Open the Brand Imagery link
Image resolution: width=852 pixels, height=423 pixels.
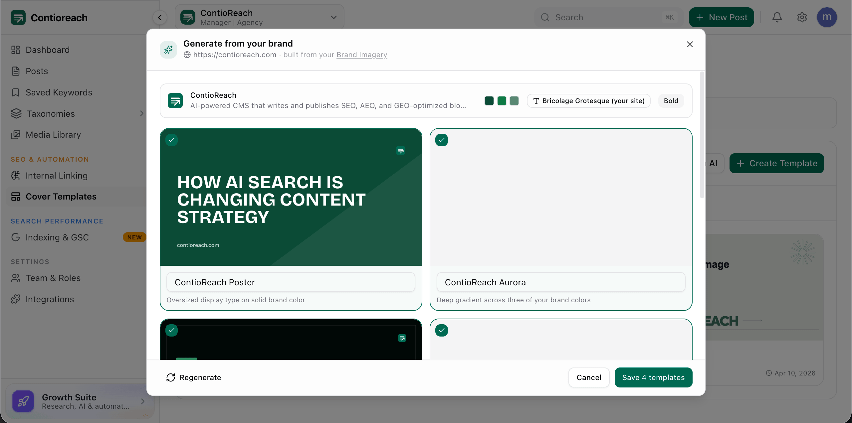[362, 55]
